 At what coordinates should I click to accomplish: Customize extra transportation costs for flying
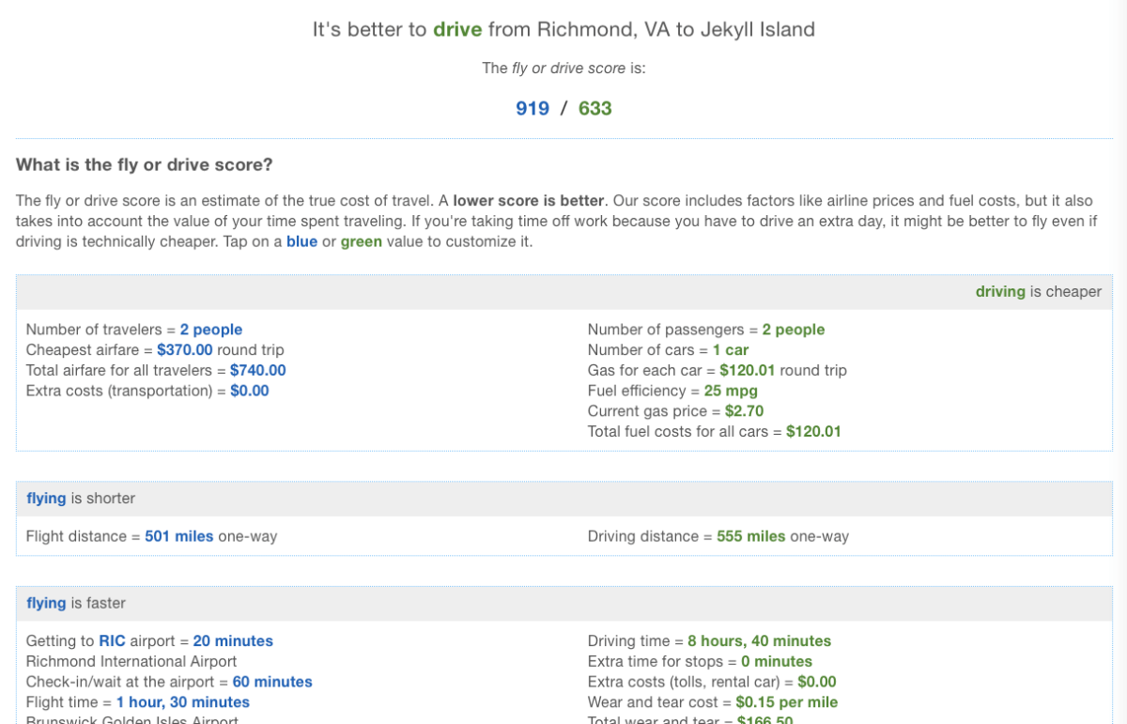click(249, 391)
